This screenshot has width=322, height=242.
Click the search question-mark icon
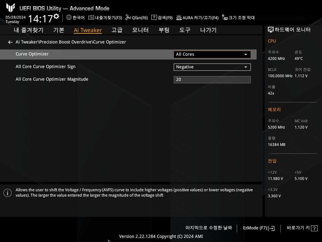click(154, 18)
